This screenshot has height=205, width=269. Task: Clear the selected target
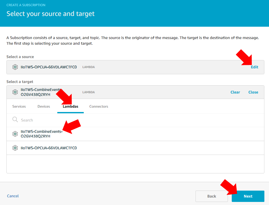pyautogui.click(x=235, y=92)
